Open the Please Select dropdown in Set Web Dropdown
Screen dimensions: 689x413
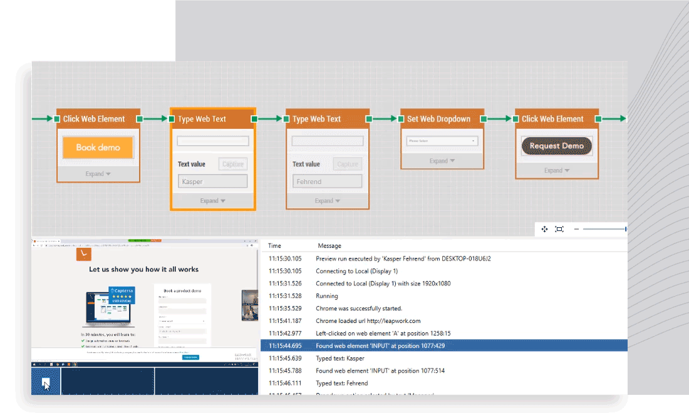click(442, 141)
